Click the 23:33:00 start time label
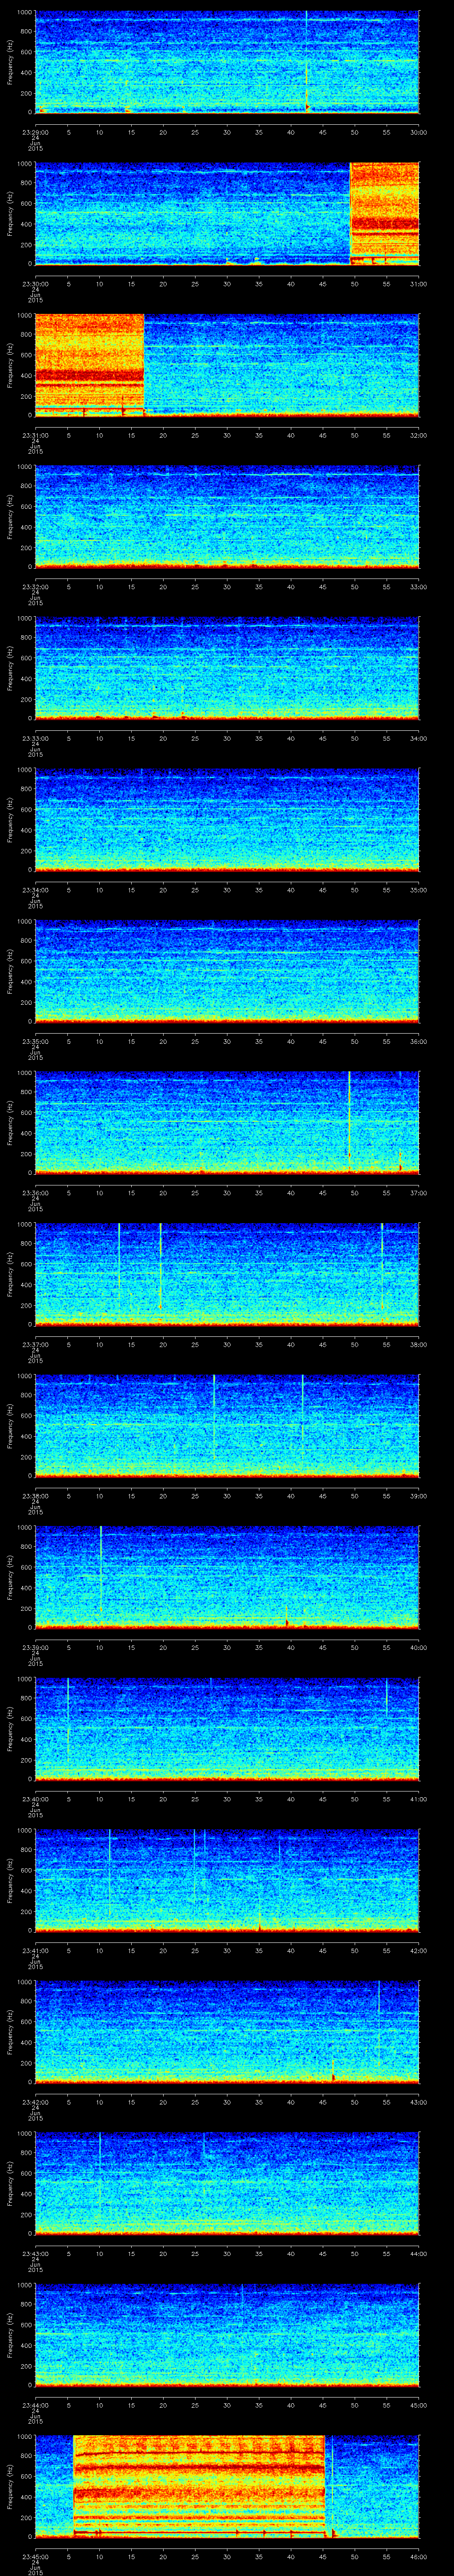This screenshot has height=2576, width=454. [35, 739]
